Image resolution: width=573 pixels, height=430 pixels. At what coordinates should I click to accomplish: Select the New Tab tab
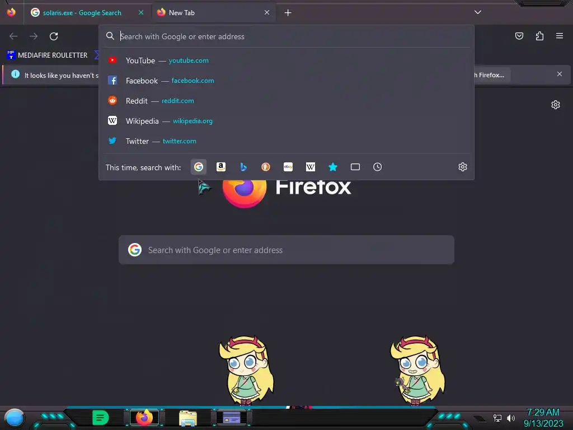point(213,13)
